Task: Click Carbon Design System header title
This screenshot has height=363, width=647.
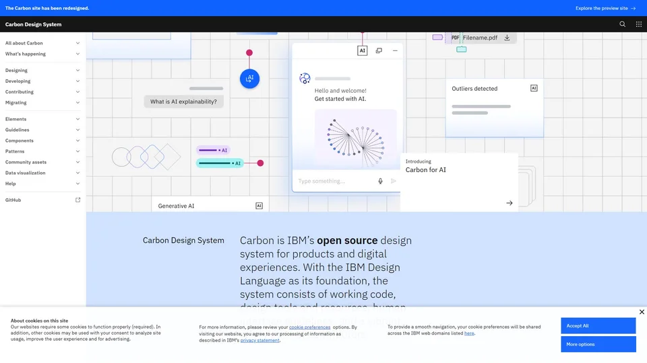Action: pyautogui.click(x=34, y=24)
